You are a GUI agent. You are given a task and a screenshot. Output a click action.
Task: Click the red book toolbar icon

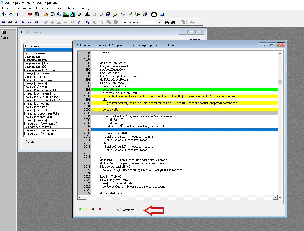pos(29,14)
